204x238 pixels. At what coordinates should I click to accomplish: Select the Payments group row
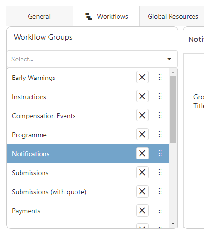tap(88, 211)
